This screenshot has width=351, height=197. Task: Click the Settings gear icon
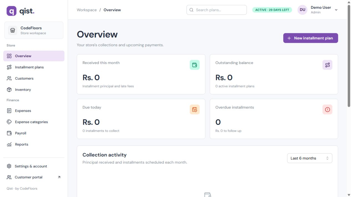tap(9, 166)
